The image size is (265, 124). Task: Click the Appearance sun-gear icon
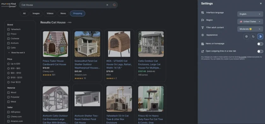pyautogui.click(x=203, y=35)
